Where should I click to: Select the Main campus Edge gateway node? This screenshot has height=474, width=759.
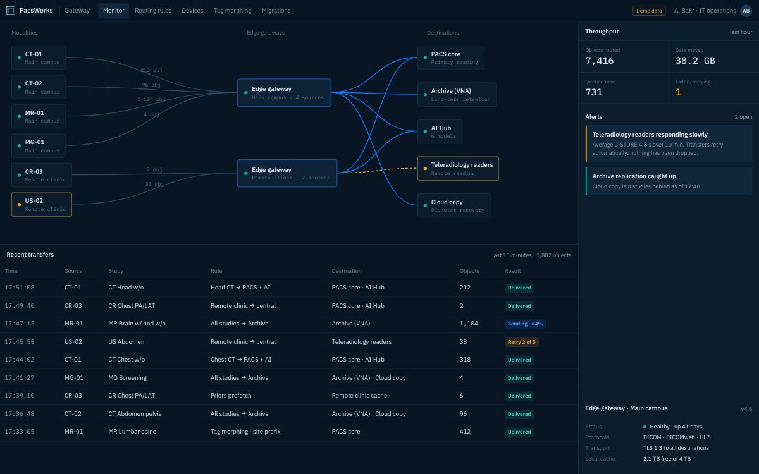[284, 93]
